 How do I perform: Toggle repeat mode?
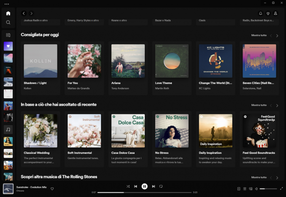pyautogui.click(x=161, y=186)
